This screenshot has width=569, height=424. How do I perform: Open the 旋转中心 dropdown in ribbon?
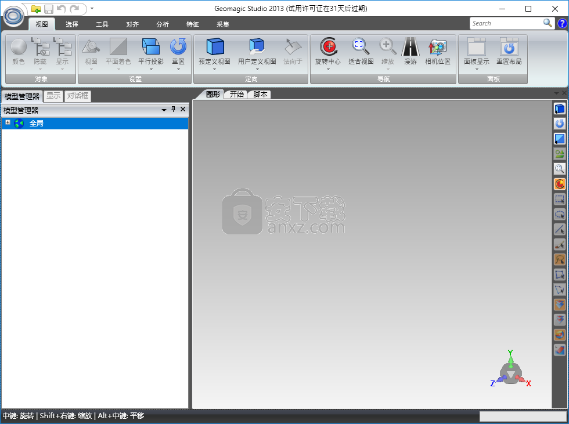coord(328,69)
